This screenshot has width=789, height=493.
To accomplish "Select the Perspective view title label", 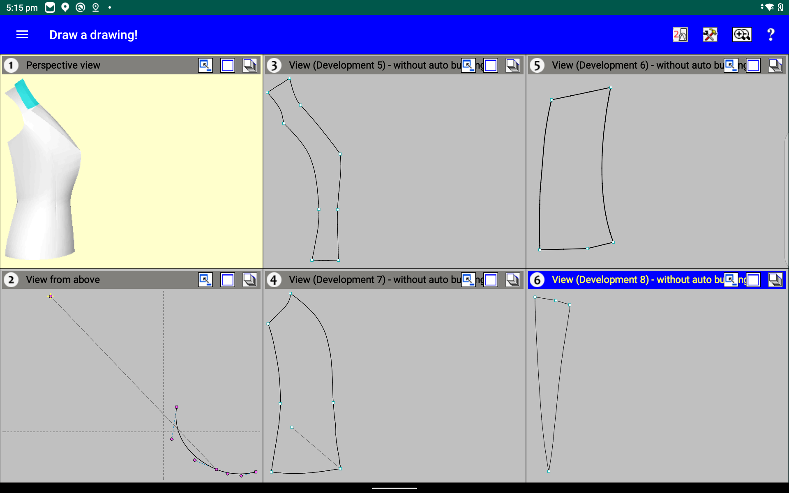I will (63, 65).
